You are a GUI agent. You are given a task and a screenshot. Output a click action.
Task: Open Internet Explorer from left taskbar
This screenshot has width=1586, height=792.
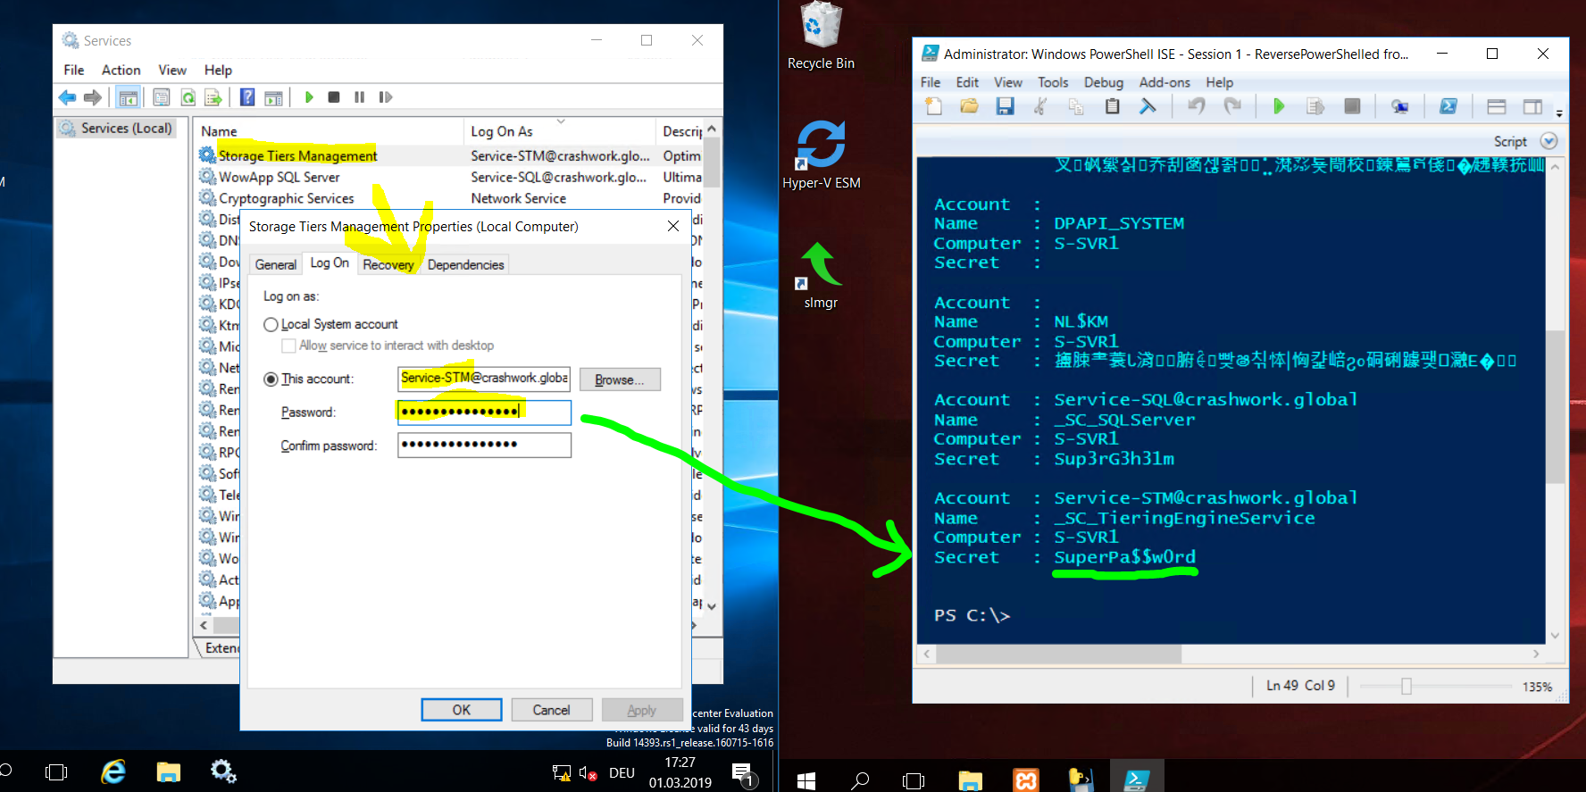pos(113,771)
